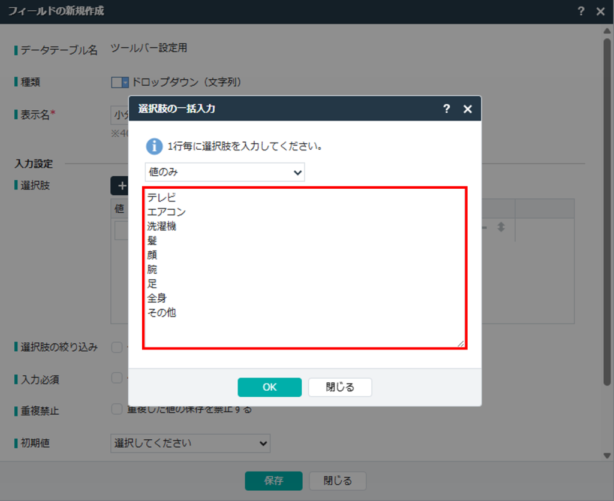614x501 pixels.
Task: Check the 重複禁止 checkbox
Action: tap(117, 409)
